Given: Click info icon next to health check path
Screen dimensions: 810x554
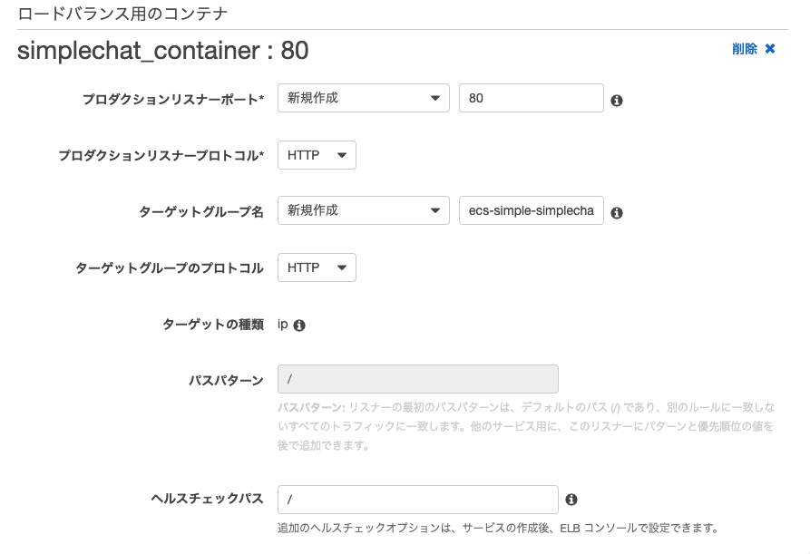Looking at the screenshot, I should [x=571, y=500].
